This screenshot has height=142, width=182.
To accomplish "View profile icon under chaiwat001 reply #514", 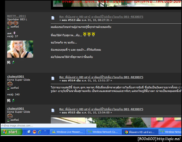I will pyautogui.click(x=9, y=101).
